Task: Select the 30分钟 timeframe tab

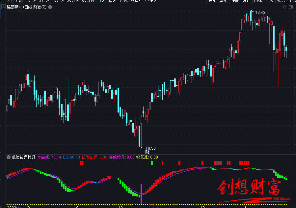Action: click(x=73, y=1)
